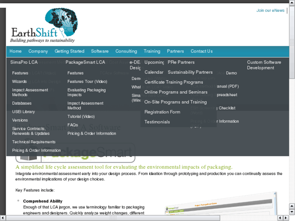Open Features under PackageSmart LCA
This screenshot has width=295, height=221.
click(75, 73)
